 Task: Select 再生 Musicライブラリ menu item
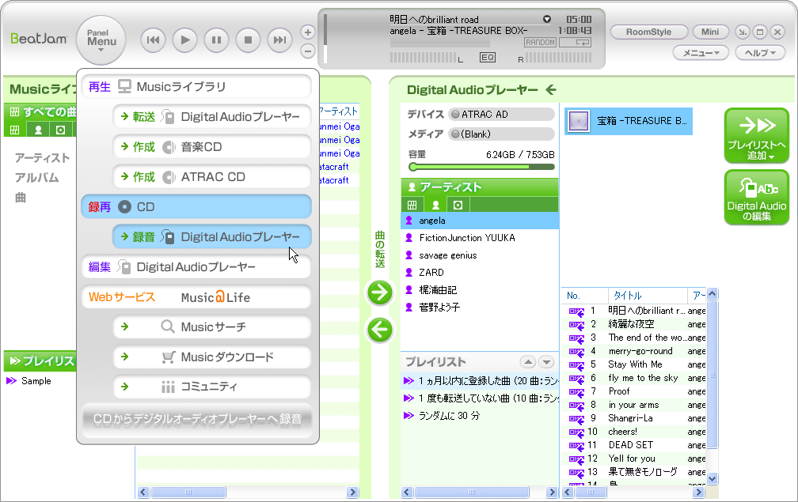pyautogui.click(x=196, y=87)
